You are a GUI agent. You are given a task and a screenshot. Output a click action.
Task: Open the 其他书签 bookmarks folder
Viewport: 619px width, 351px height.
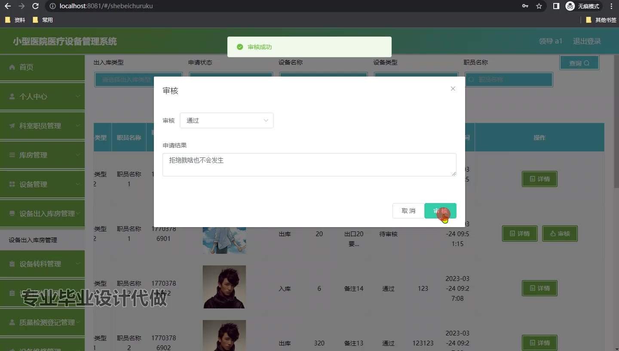tap(601, 20)
